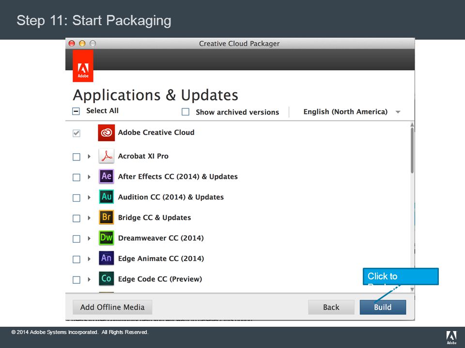Image resolution: width=465 pixels, height=348 pixels.
Task: Click "Dreamweaver CC (2014)" label
Action: 161,238
